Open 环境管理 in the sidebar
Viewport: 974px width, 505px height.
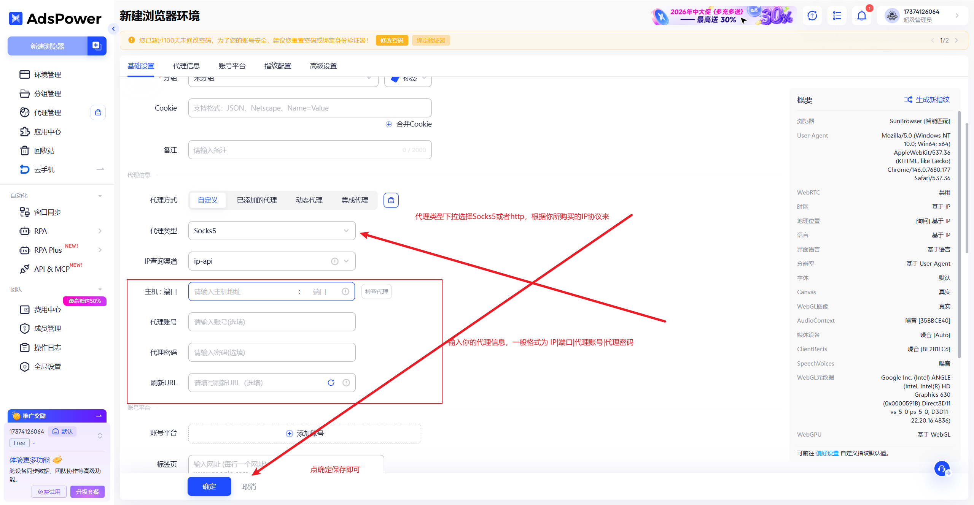click(x=48, y=74)
